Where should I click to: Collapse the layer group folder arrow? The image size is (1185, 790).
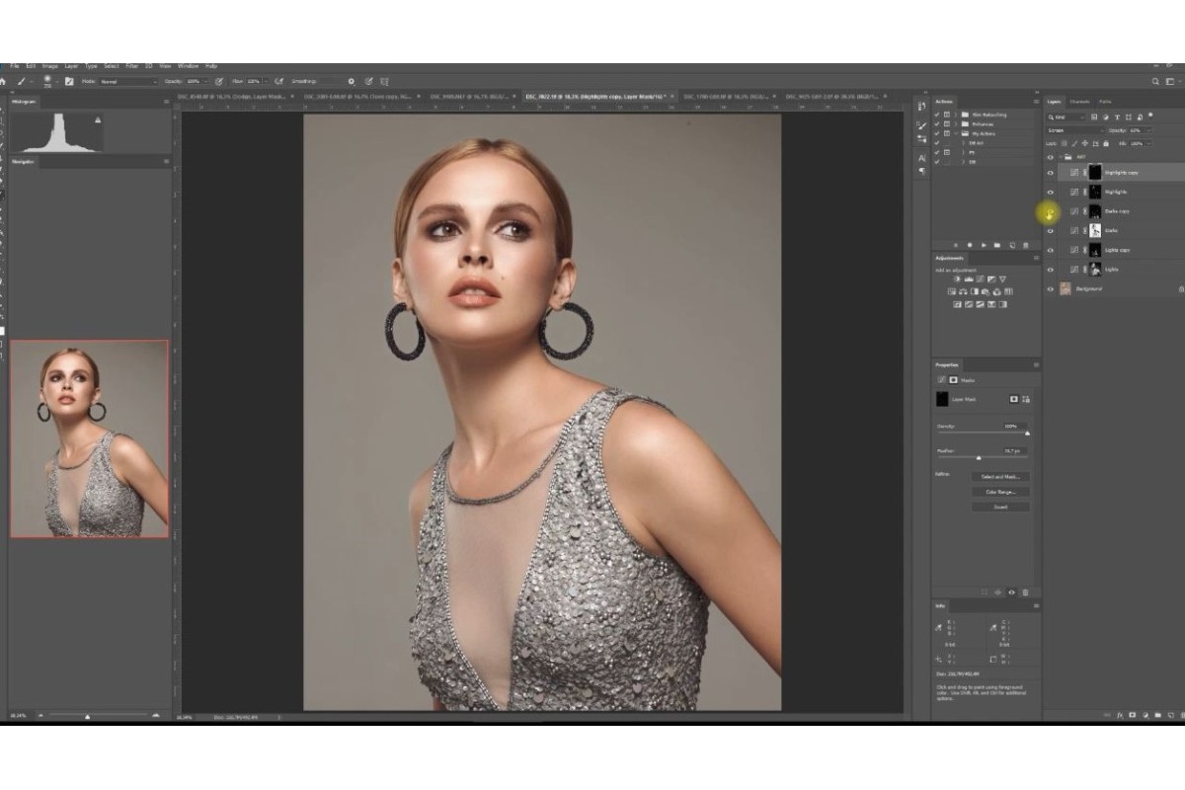point(1060,157)
